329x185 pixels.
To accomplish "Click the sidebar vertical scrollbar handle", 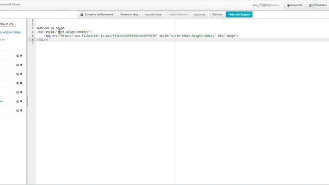I will click(27, 101).
